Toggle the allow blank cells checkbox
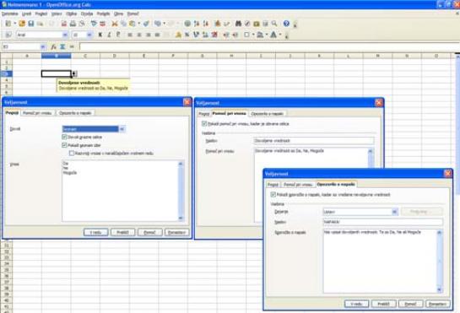The width and height of the screenshot is (460, 313). click(x=64, y=137)
